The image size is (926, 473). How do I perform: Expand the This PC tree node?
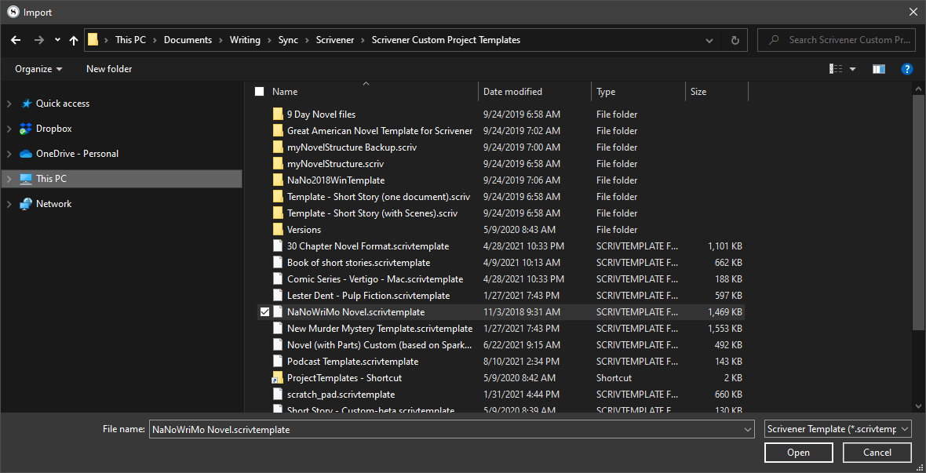9,178
